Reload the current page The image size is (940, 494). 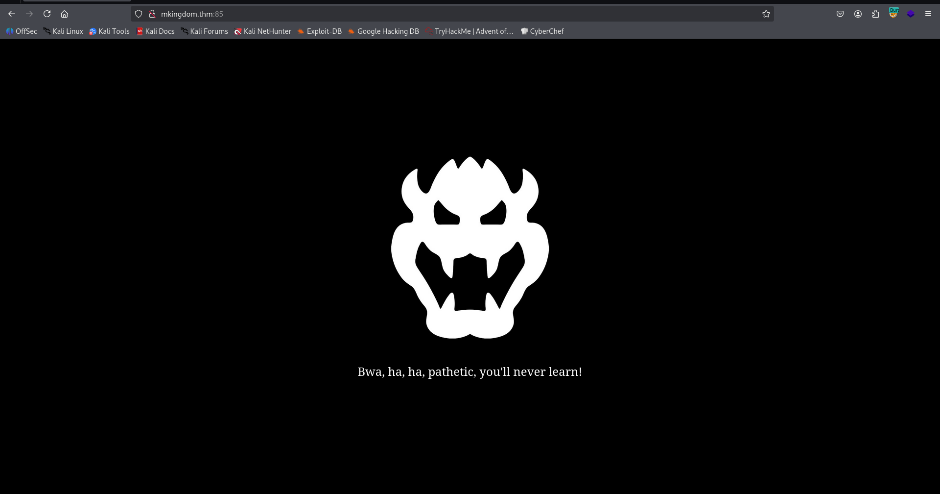(x=47, y=14)
